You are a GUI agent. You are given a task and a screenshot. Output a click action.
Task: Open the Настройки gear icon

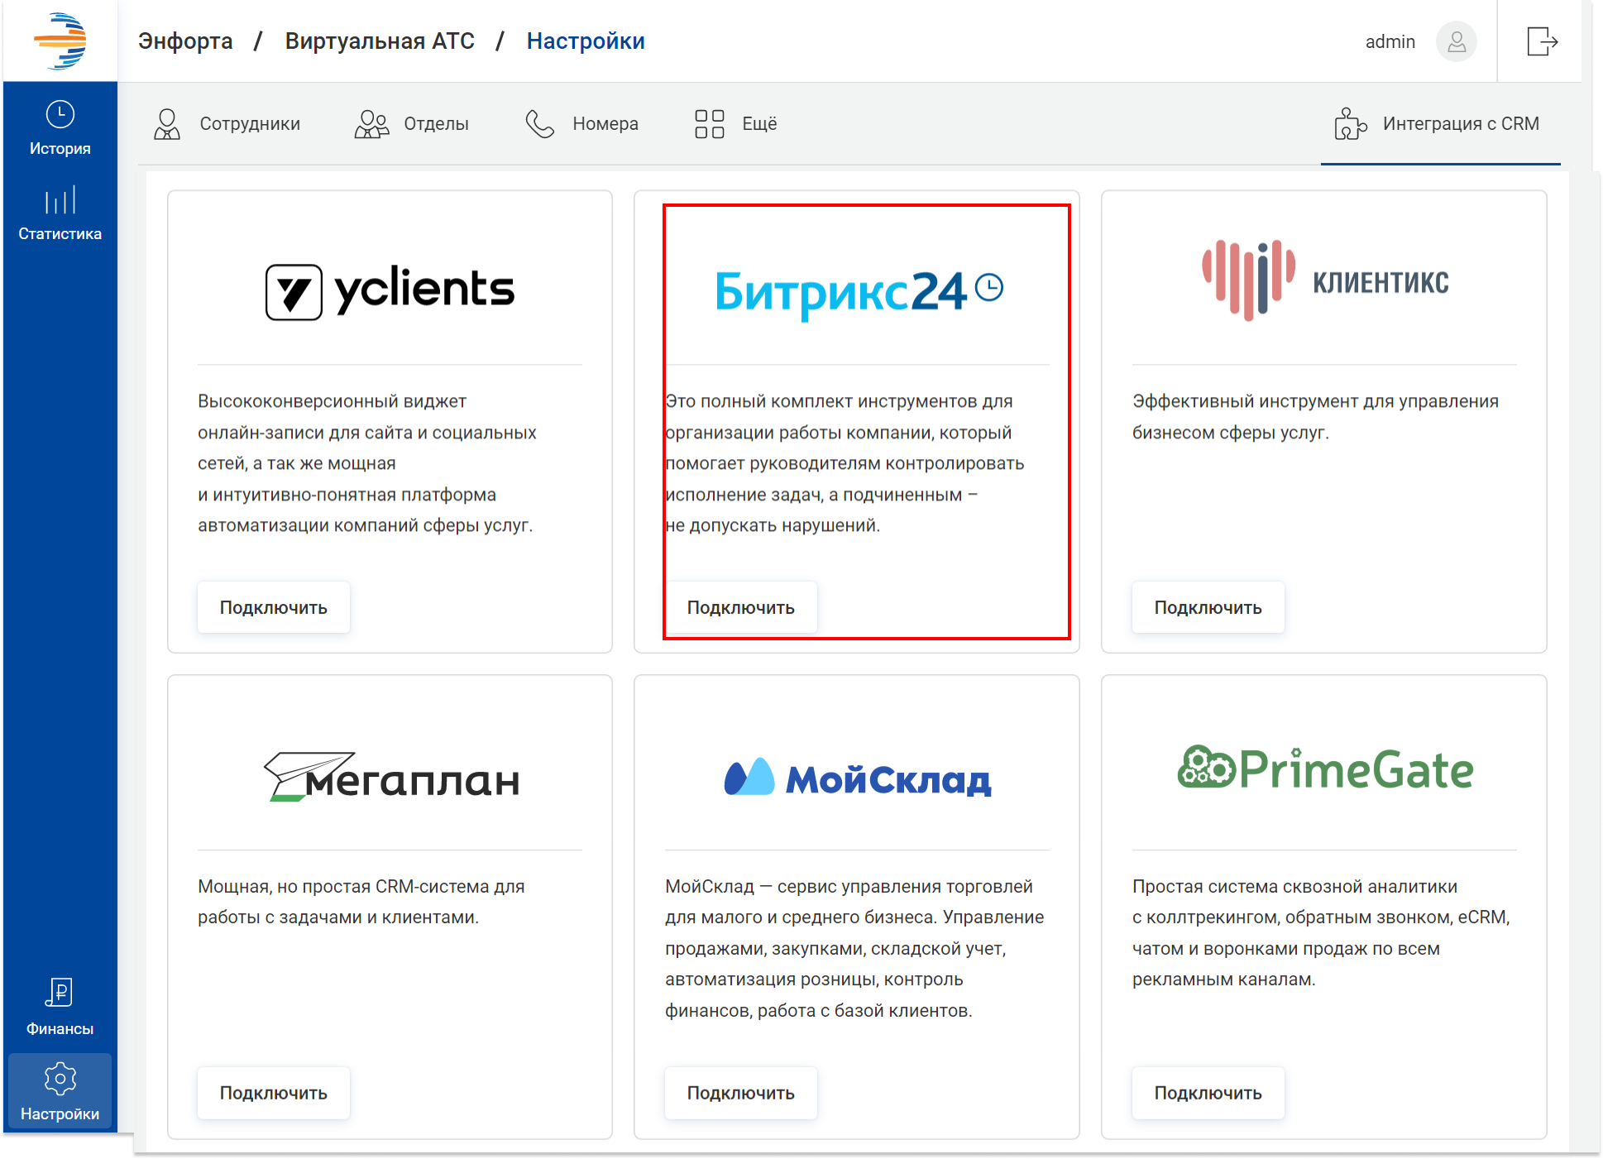pyautogui.click(x=60, y=1078)
